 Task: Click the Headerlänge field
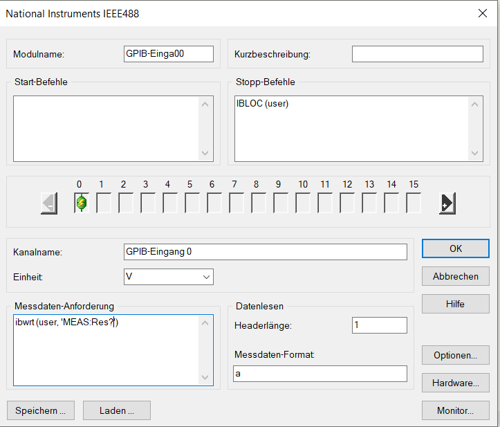[380, 325]
